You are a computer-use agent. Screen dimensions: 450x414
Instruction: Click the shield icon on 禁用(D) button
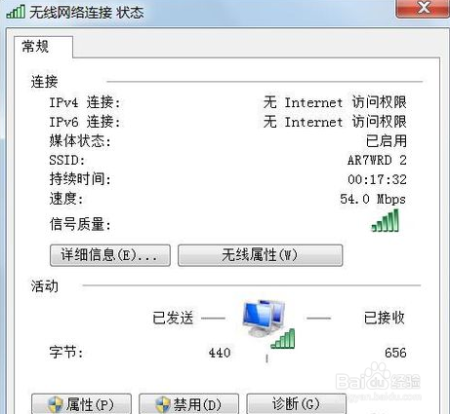click(x=162, y=404)
